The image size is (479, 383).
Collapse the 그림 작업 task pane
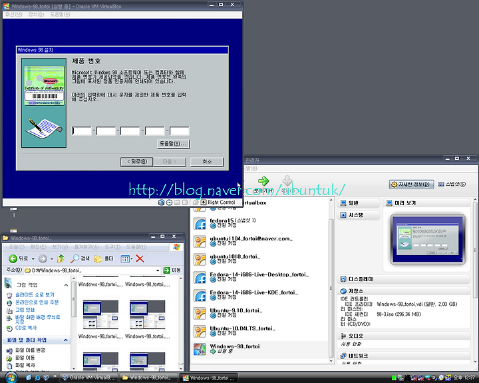[x=66, y=285]
